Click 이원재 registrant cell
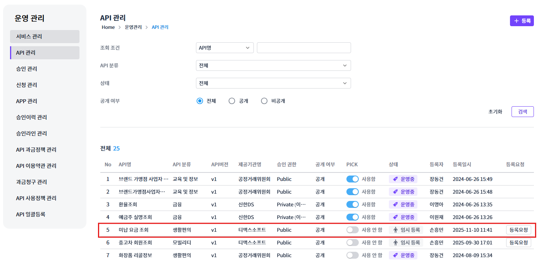 pos(436,217)
